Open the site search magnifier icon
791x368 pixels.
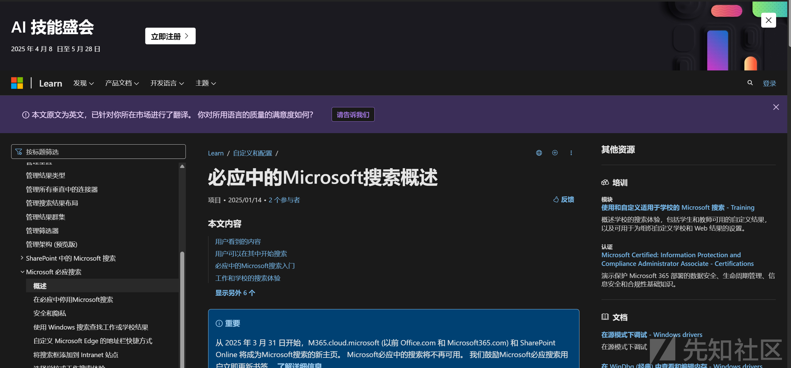click(750, 83)
